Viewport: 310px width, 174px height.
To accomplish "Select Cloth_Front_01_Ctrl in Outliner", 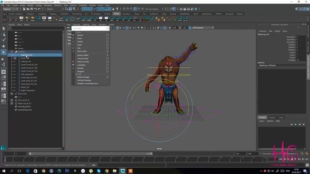I will click(29, 68).
